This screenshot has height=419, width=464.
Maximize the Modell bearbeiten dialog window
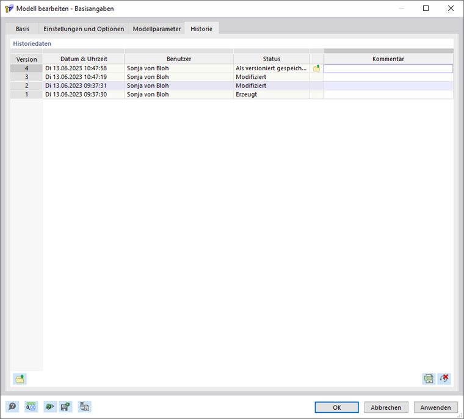coord(426,9)
